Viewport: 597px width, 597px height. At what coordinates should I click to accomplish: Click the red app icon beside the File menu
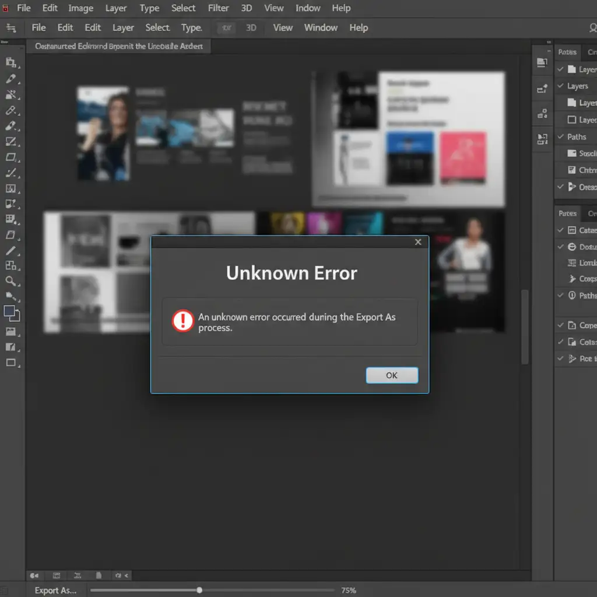(x=5, y=8)
